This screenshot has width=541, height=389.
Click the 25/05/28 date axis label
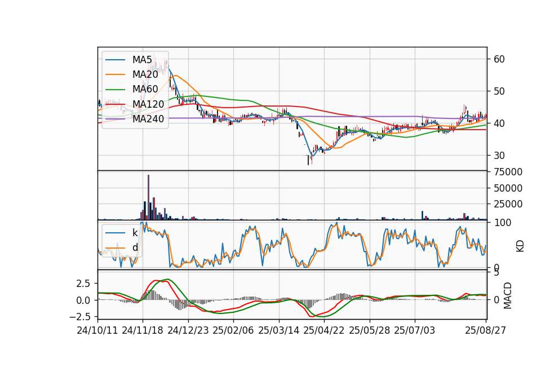pyautogui.click(x=370, y=330)
